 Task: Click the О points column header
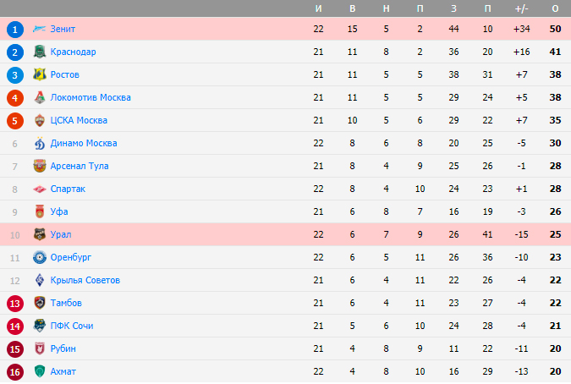click(x=555, y=8)
